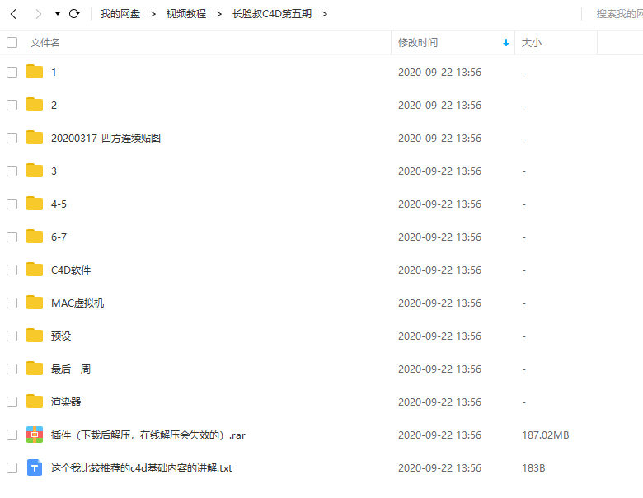Click the folder icon of 预设
The height and width of the screenshot is (498, 643).
(35, 335)
